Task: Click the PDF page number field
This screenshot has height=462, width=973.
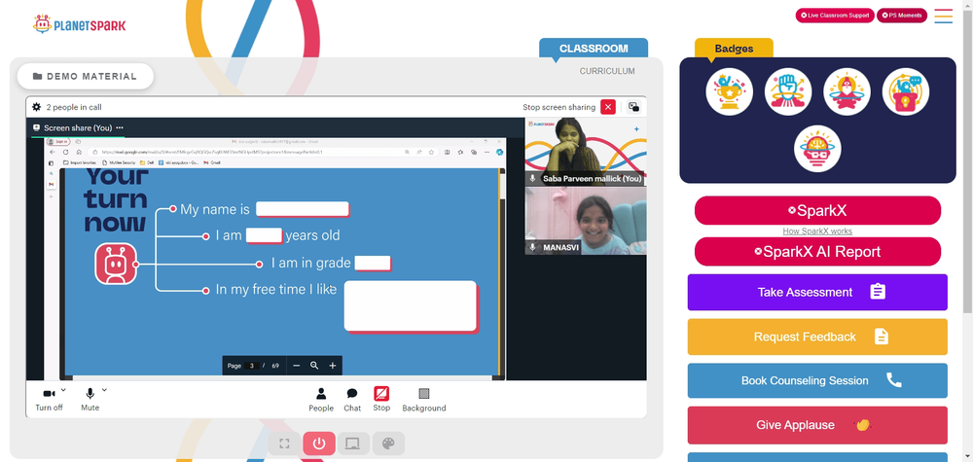Action: (x=251, y=366)
